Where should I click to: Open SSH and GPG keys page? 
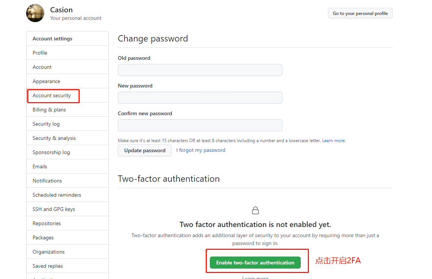tap(54, 209)
